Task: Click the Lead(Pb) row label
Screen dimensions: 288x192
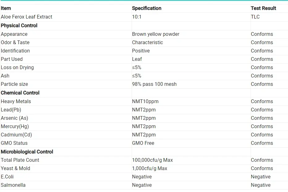Action: pos(11,110)
